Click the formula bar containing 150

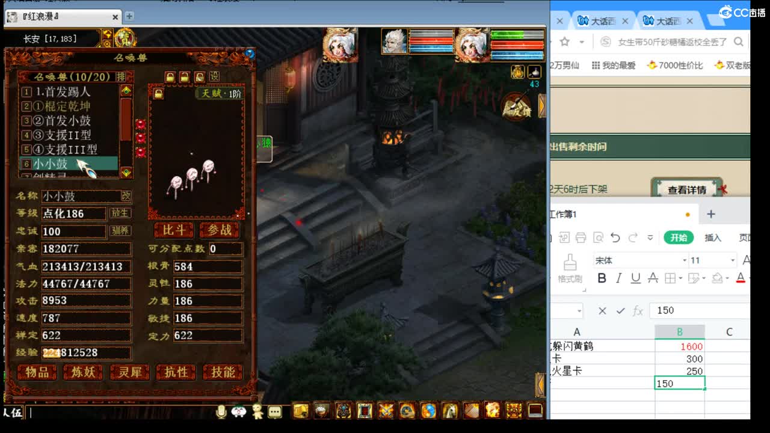(x=700, y=310)
